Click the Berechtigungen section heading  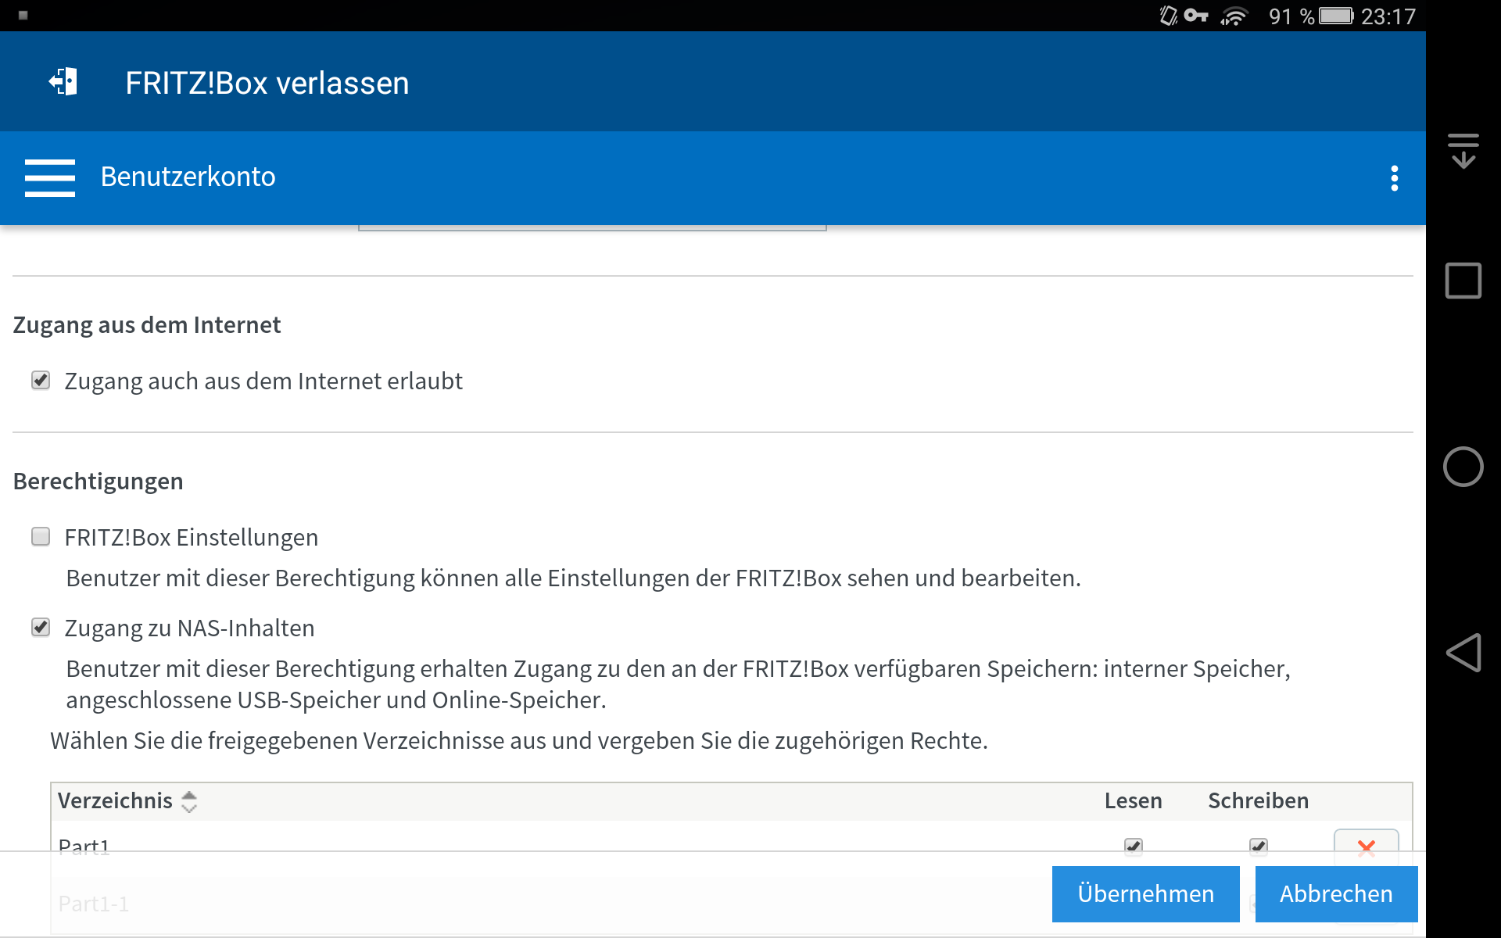tap(99, 482)
